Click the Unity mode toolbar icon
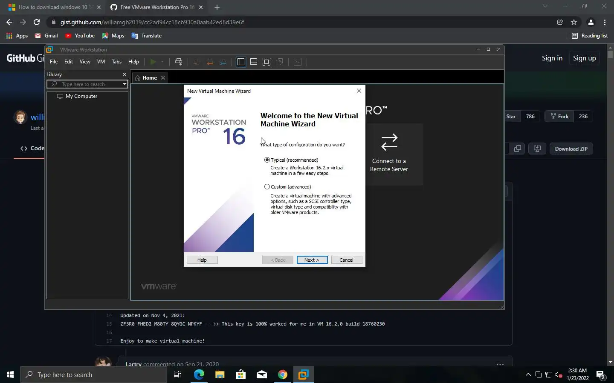Image resolution: width=614 pixels, height=383 pixels. tap(280, 62)
